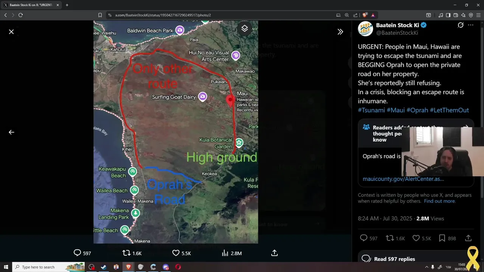The height and width of the screenshot is (272, 484).
Task: Close the photo viewer with the X
Action: tap(11, 32)
